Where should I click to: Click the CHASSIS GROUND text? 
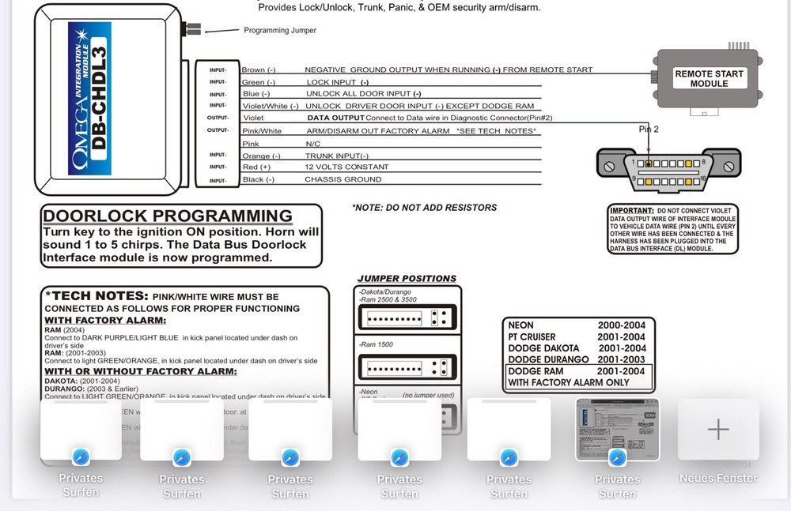click(343, 179)
